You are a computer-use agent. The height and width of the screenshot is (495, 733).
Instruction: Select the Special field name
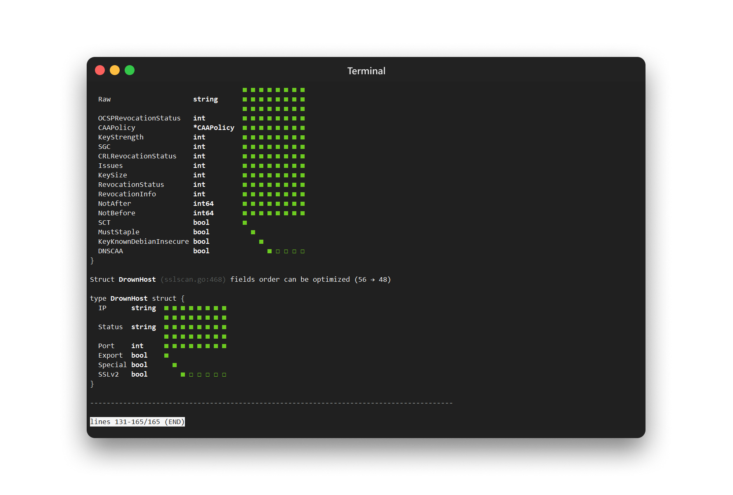tap(113, 365)
